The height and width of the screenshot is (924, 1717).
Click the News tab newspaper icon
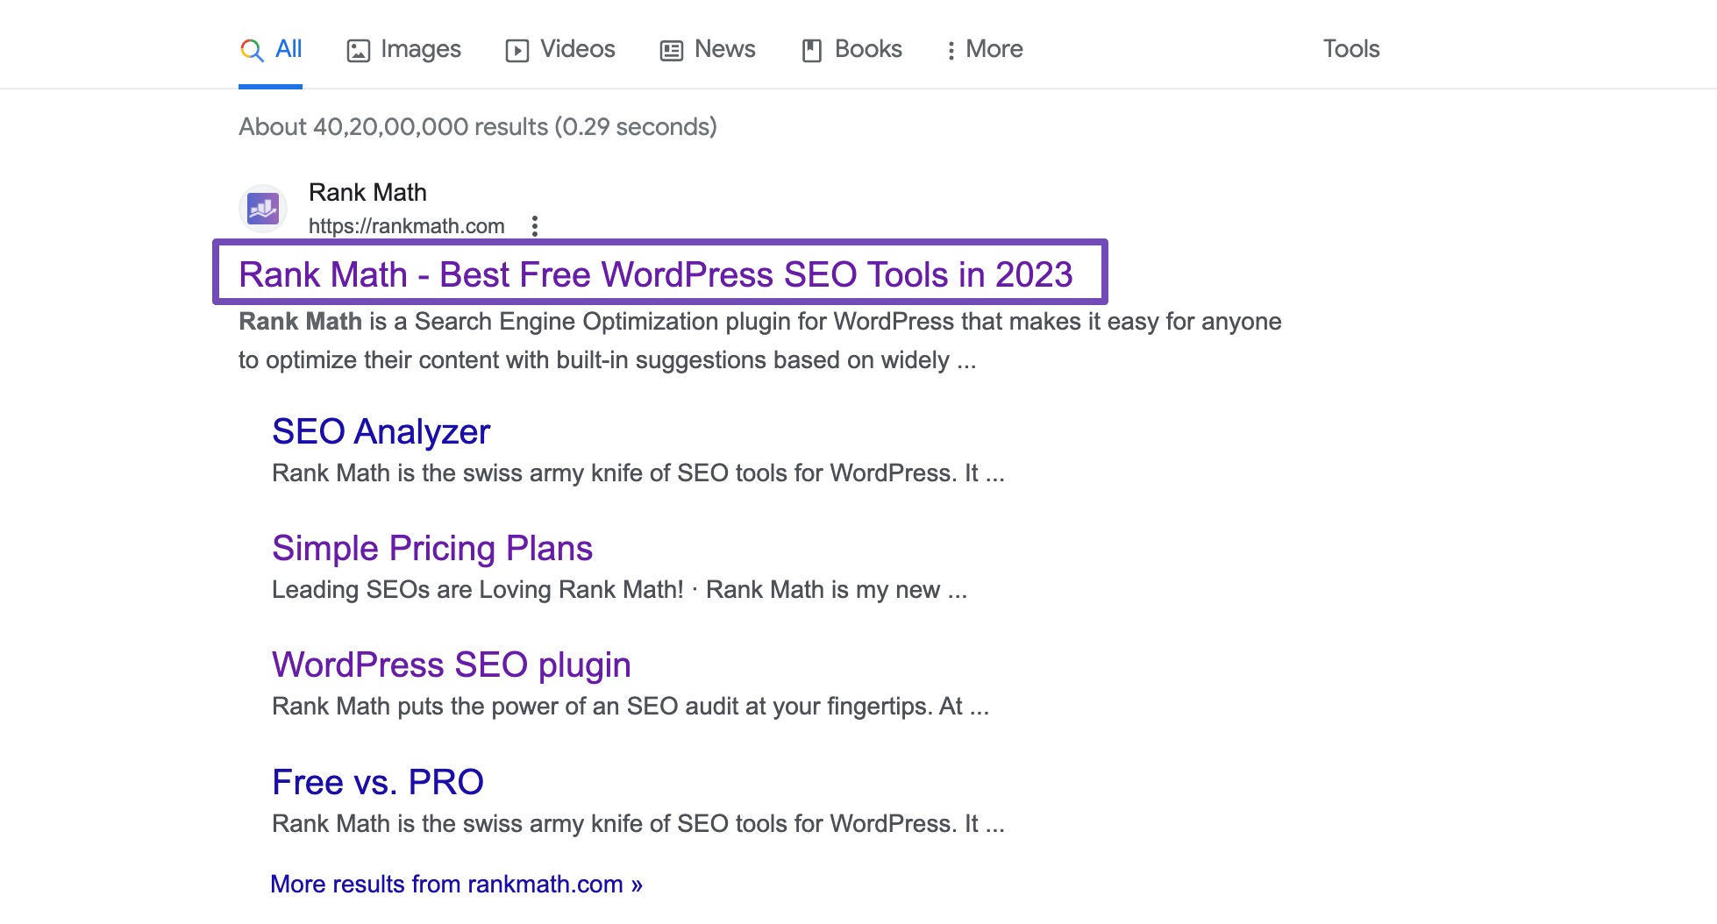click(x=672, y=51)
